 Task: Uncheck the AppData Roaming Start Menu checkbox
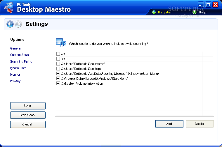tap(58, 73)
